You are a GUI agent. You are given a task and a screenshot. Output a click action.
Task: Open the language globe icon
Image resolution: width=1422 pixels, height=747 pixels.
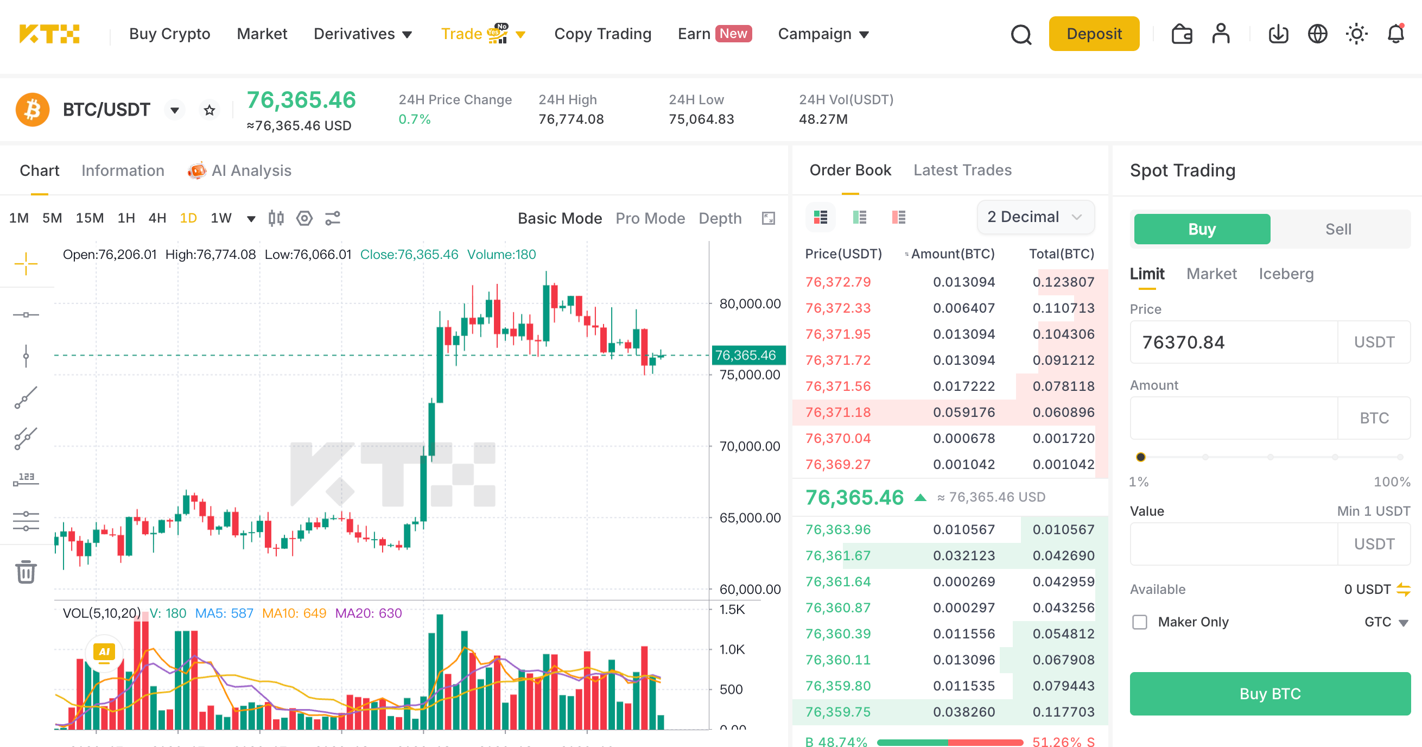pyautogui.click(x=1318, y=34)
